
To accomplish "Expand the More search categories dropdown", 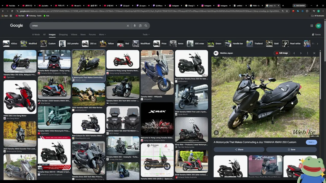I will click(x=102, y=35).
